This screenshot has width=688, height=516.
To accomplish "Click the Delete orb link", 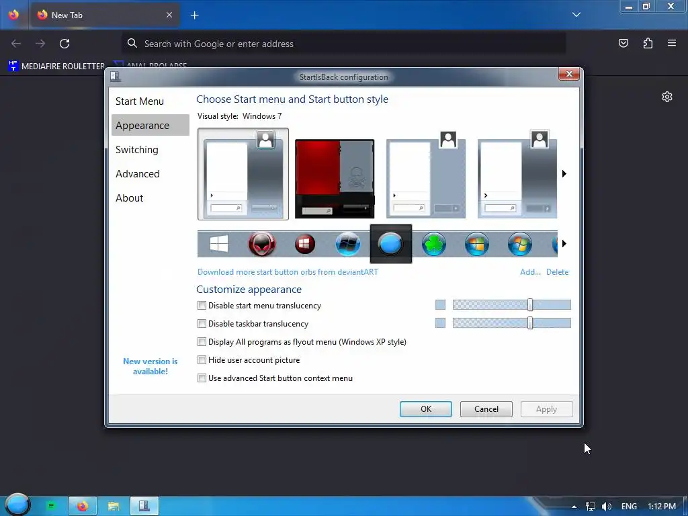I will click(557, 272).
